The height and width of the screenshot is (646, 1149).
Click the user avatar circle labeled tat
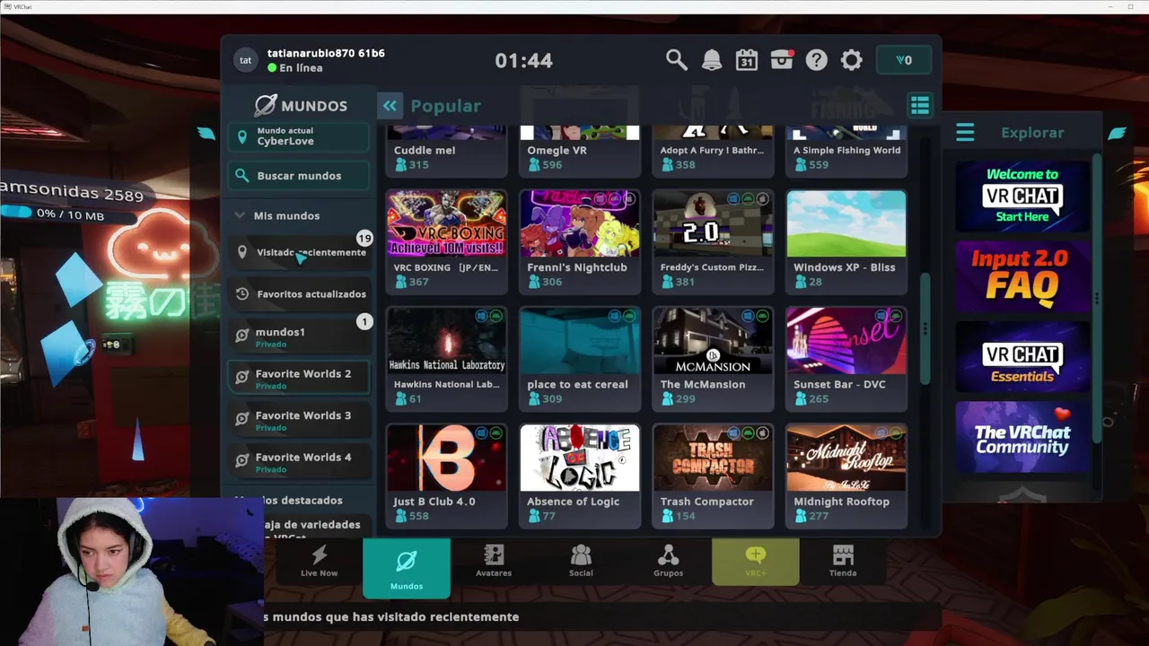click(245, 60)
